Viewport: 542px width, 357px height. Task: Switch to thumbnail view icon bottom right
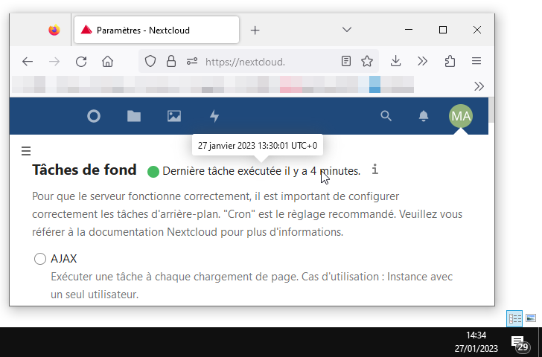click(x=531, y=318)
